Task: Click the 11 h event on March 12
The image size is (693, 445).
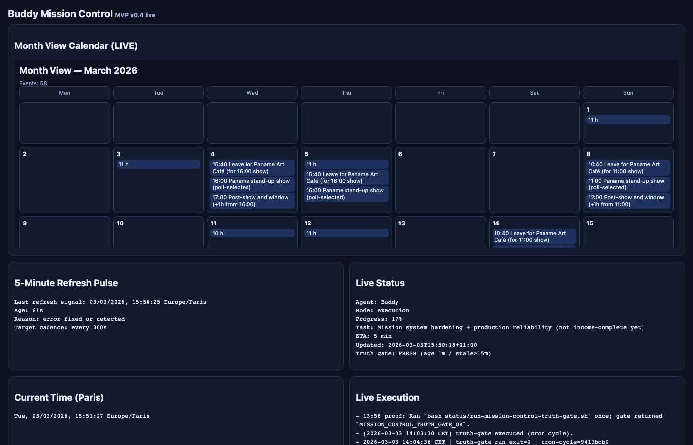Action: (346, 233)
